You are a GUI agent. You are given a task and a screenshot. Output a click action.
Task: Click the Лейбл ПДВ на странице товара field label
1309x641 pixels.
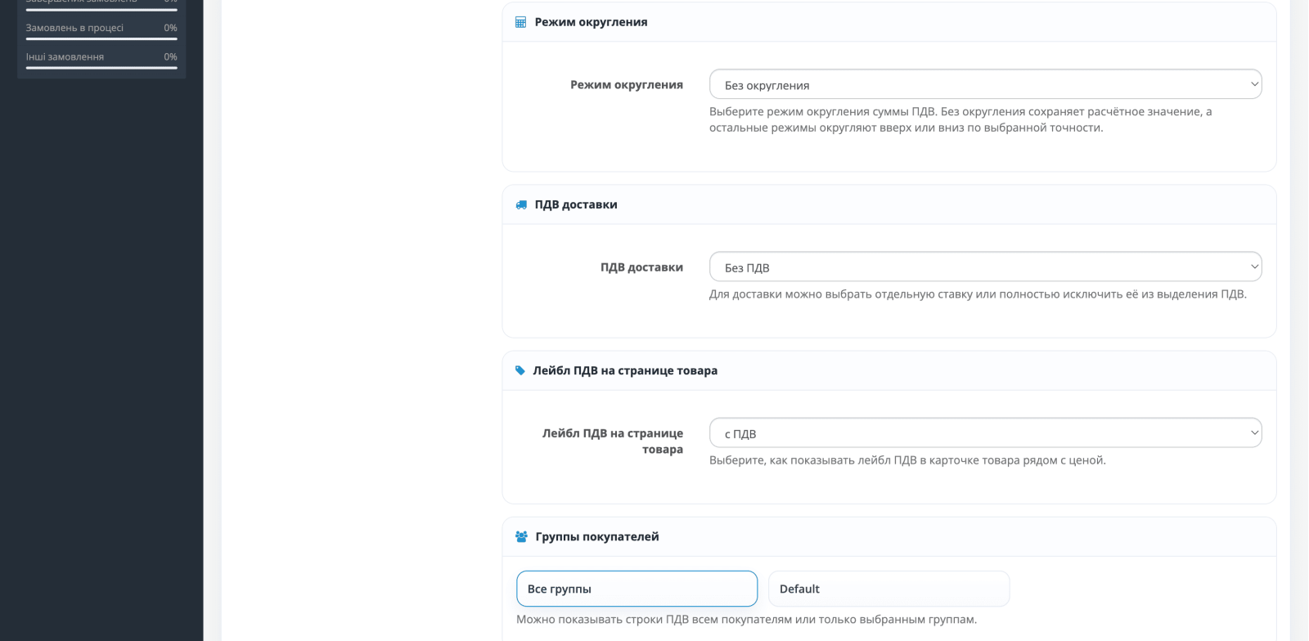[613, 442]
